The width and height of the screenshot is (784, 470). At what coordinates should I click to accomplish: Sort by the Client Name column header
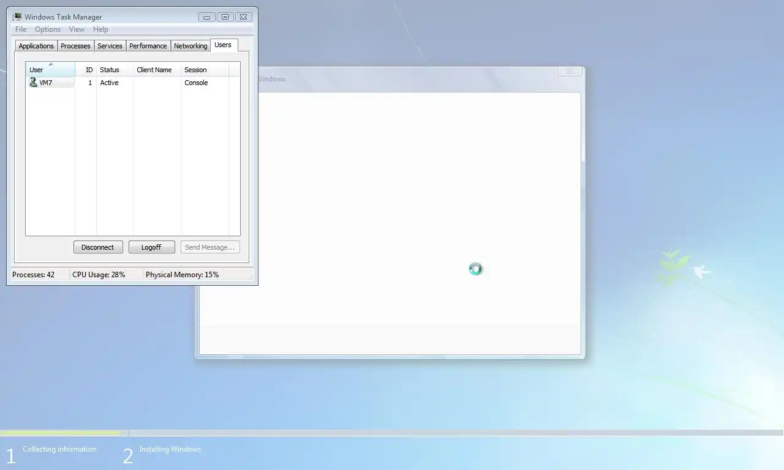point(157,69)
